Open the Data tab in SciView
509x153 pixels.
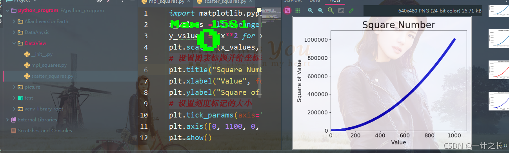coord(314,2)
